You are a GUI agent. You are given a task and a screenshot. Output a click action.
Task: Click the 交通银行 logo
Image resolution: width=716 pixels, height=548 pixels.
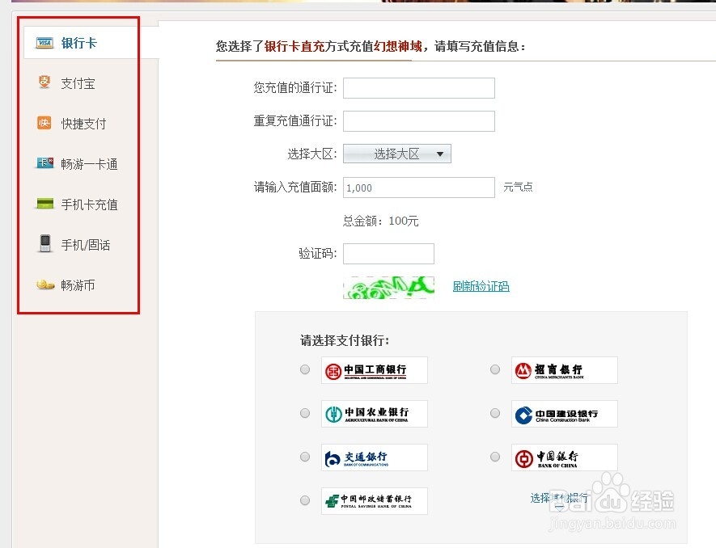tap(375, 457)
